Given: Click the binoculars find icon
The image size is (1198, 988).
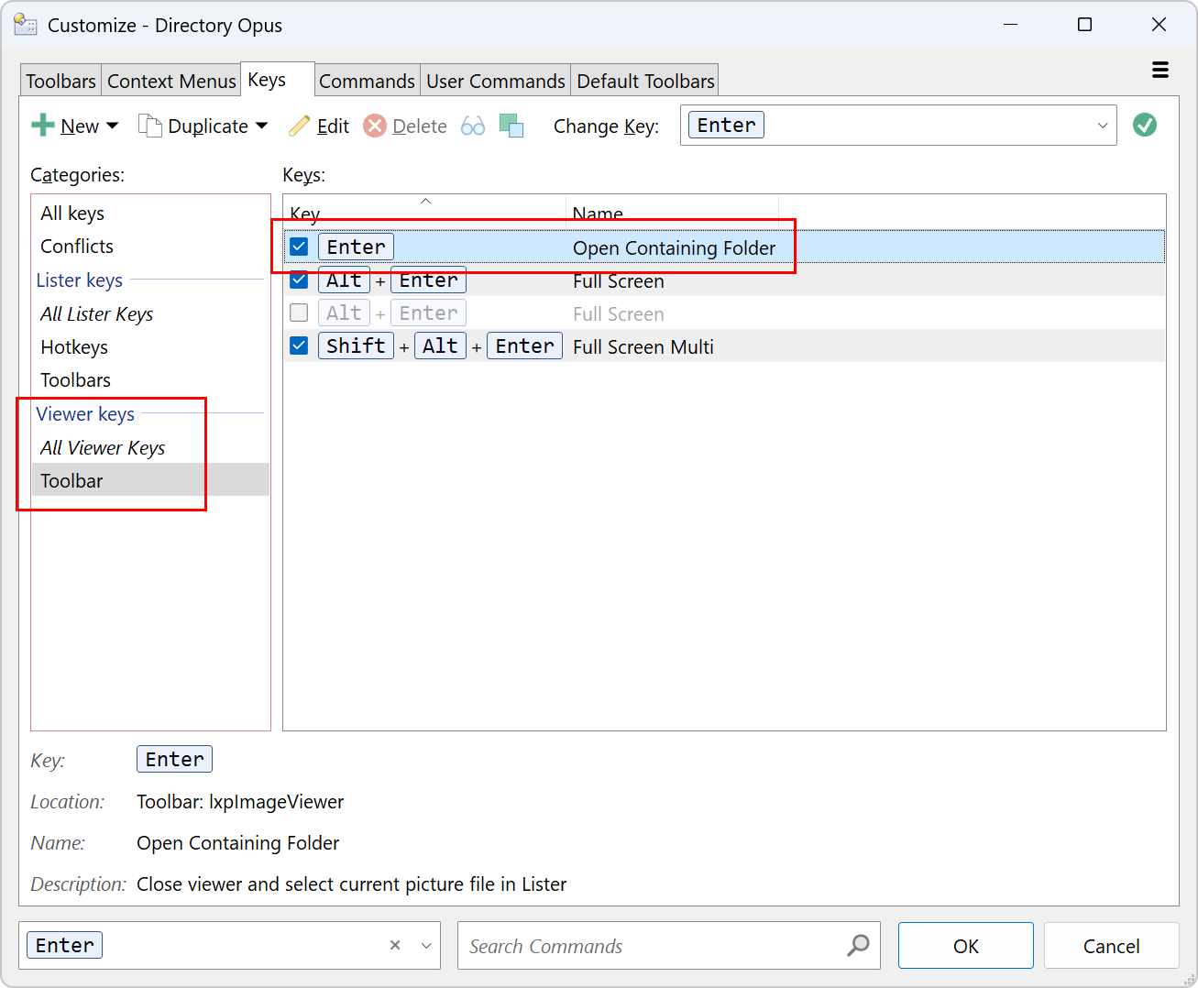Looking at the screenshot, I should tap(473, 126).
